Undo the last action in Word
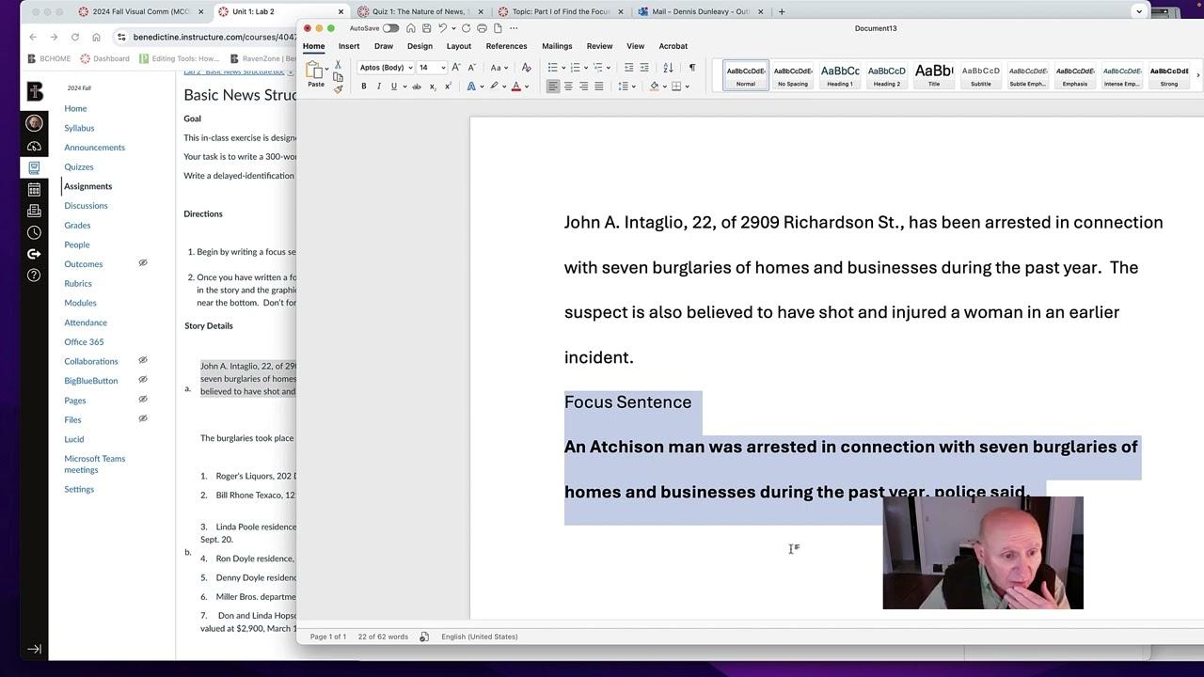 click(x=443, y=28)
